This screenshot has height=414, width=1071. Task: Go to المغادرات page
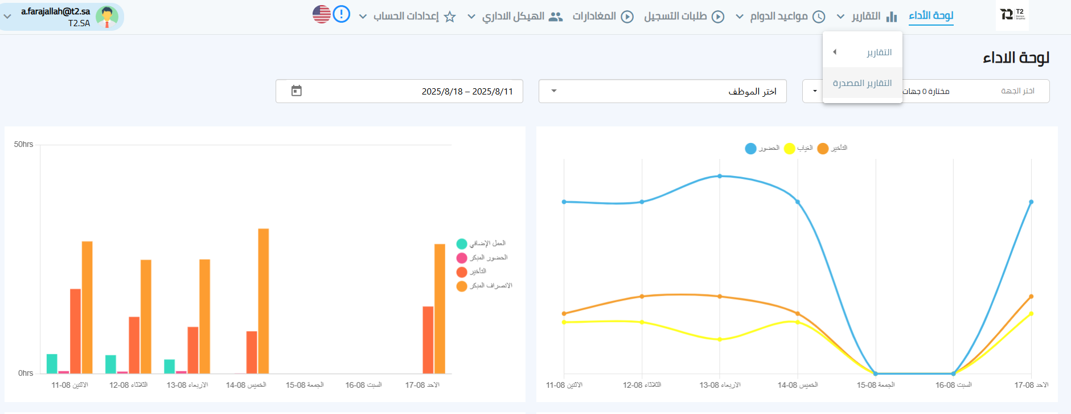click(594, 16)
